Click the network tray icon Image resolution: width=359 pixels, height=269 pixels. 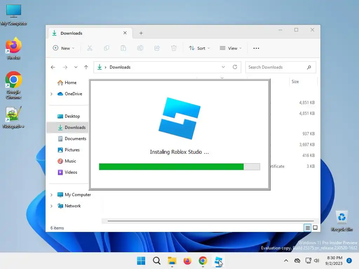click(309, 261)
